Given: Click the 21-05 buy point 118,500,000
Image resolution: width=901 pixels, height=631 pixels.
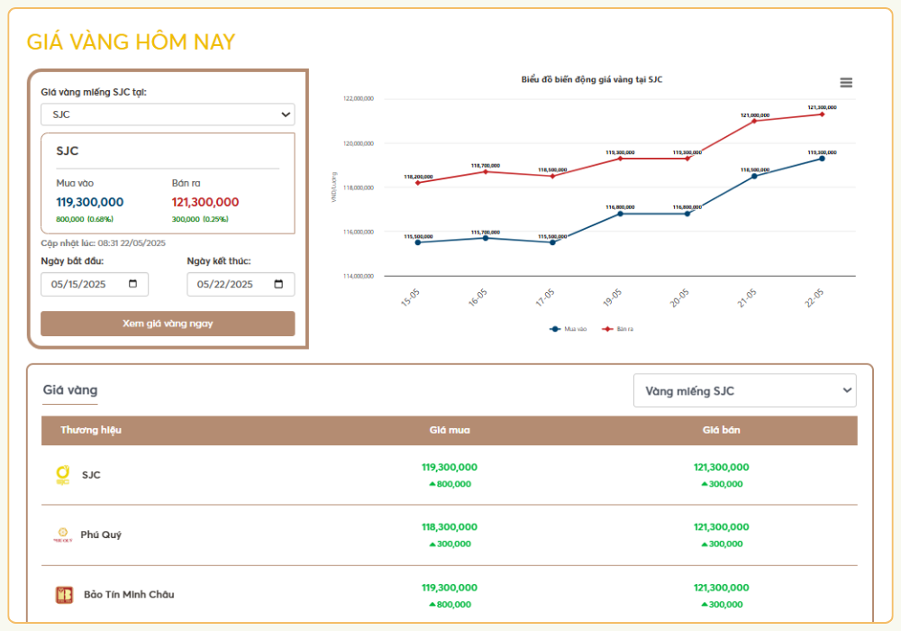Looking at the screenshot, I should pyautogui.click(x=754, y=176).
